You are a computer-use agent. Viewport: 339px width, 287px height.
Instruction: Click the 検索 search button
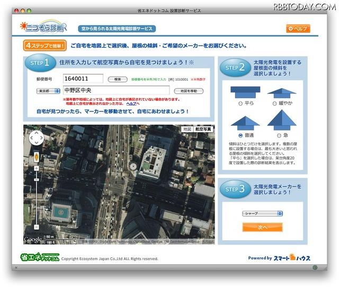click(x=118, y=80)
